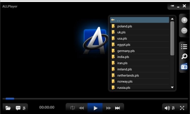
Task: Select uk.pls in the list
Action: tap(140, 32)
